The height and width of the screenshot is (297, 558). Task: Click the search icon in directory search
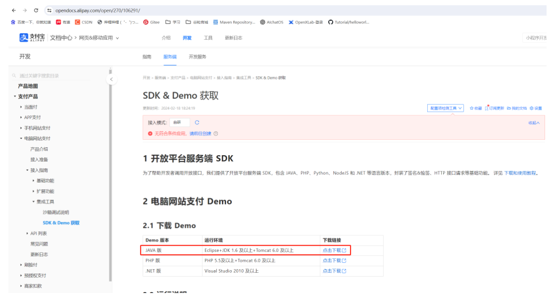point(14,76)
